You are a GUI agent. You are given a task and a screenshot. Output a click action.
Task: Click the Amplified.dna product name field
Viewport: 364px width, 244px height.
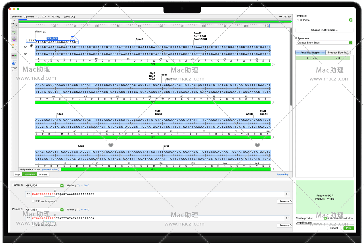coord(309,223)
